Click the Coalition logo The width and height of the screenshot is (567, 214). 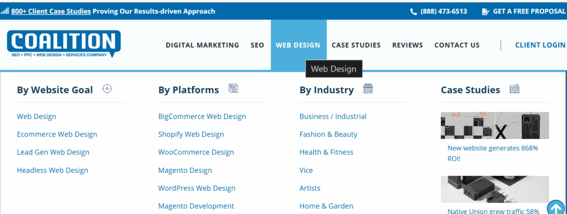[x=64, y=44]
